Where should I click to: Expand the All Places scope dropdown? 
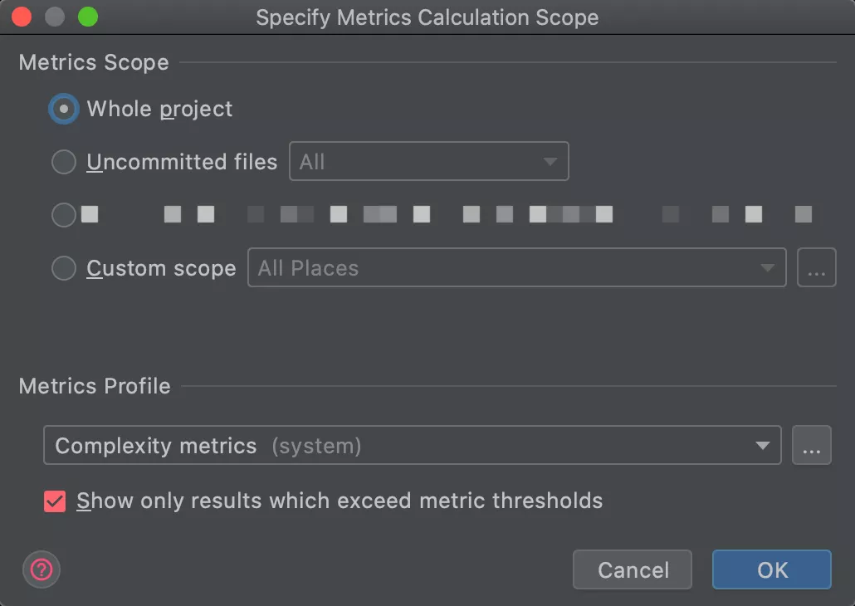516,268
